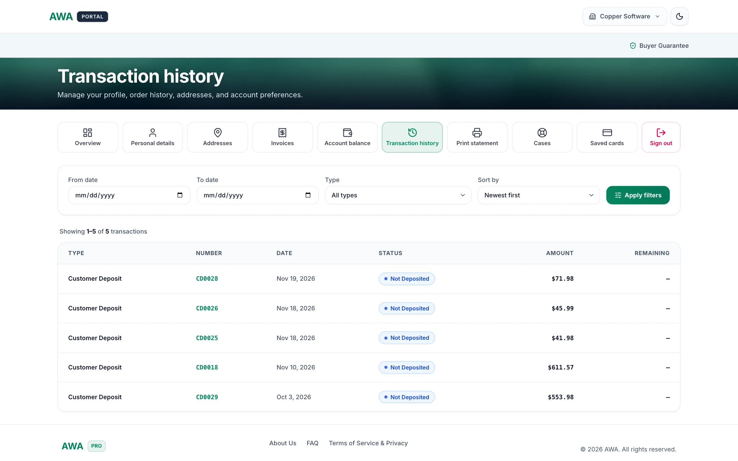
Task: Open transaction number CD0018
Action: [207, 367]
